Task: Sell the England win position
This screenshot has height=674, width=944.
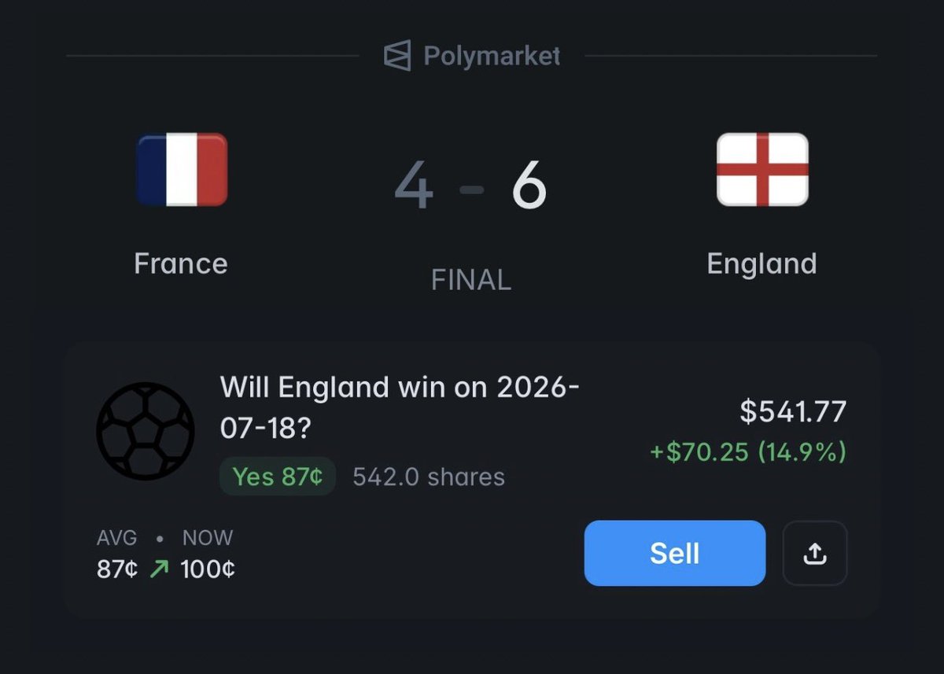Action: 675,553
